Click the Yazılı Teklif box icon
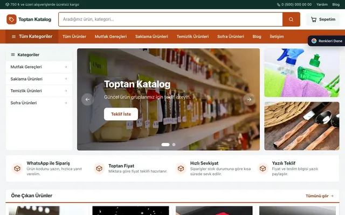Viewport: 345px width, 215px height. pyautogui.click(x=263, y=168)
